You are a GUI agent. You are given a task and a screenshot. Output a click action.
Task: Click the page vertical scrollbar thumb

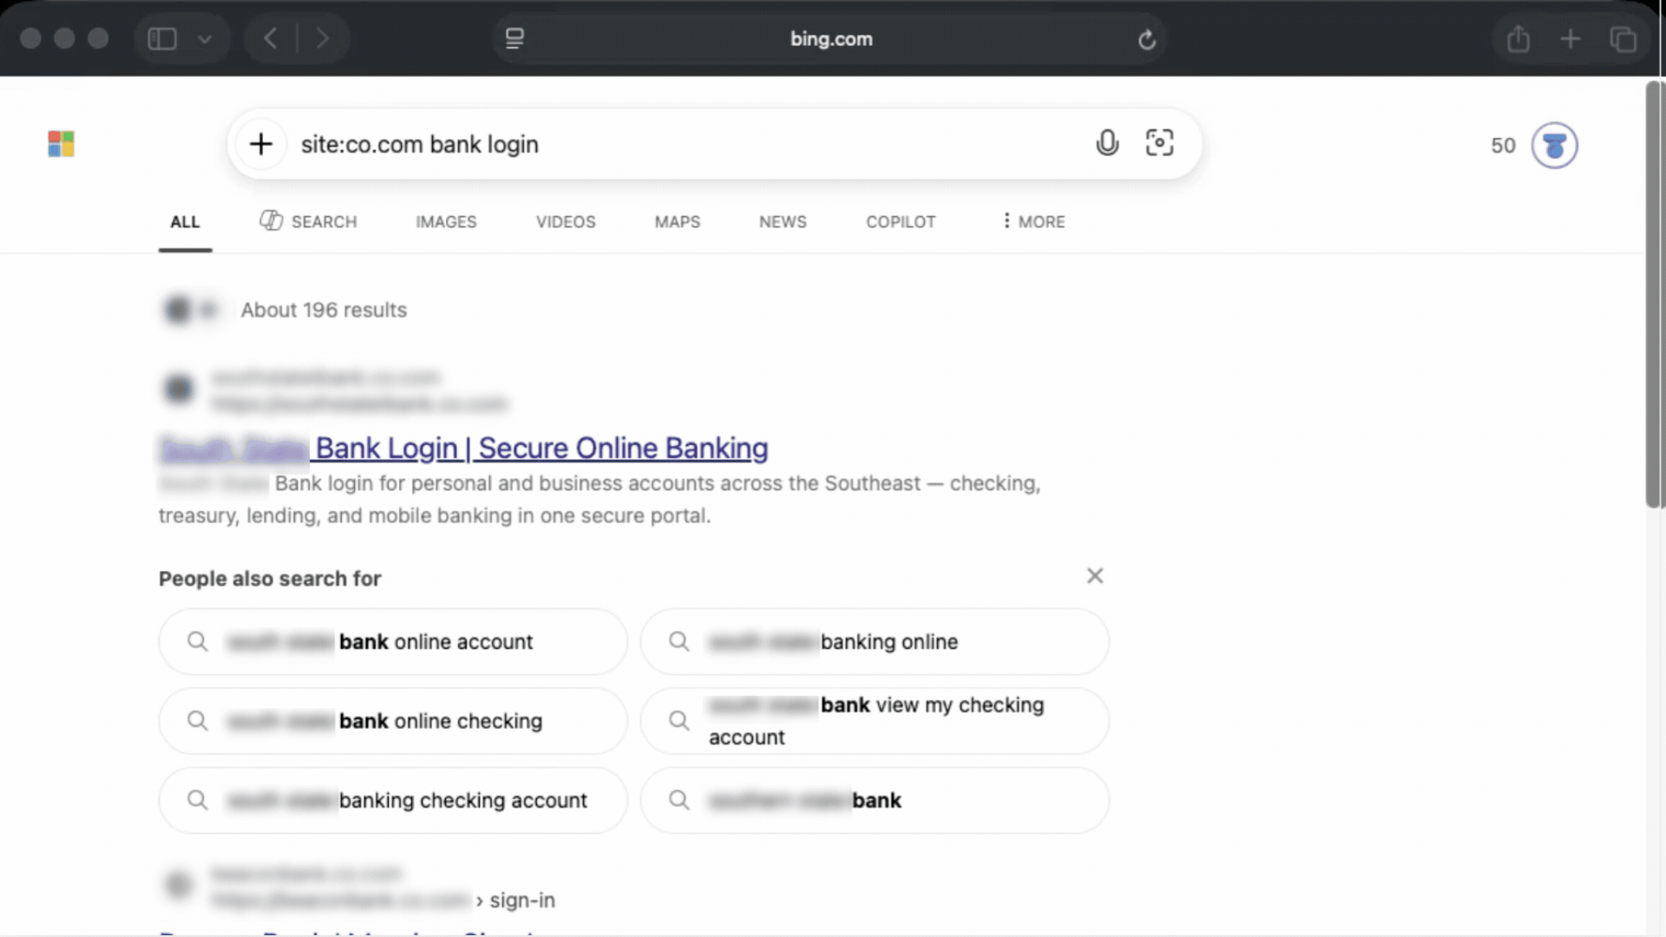tap(1655, 295)
